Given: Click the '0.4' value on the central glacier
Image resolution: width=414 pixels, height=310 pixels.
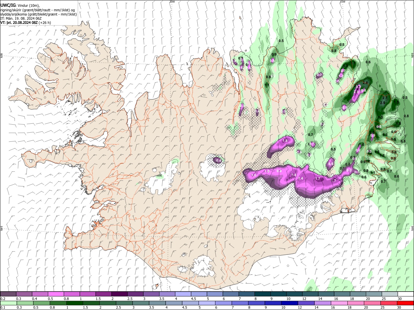Looking at the screenshot, I should pos(218,160).
